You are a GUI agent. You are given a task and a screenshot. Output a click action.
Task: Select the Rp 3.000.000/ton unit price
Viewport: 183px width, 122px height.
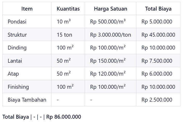point(111,35)
